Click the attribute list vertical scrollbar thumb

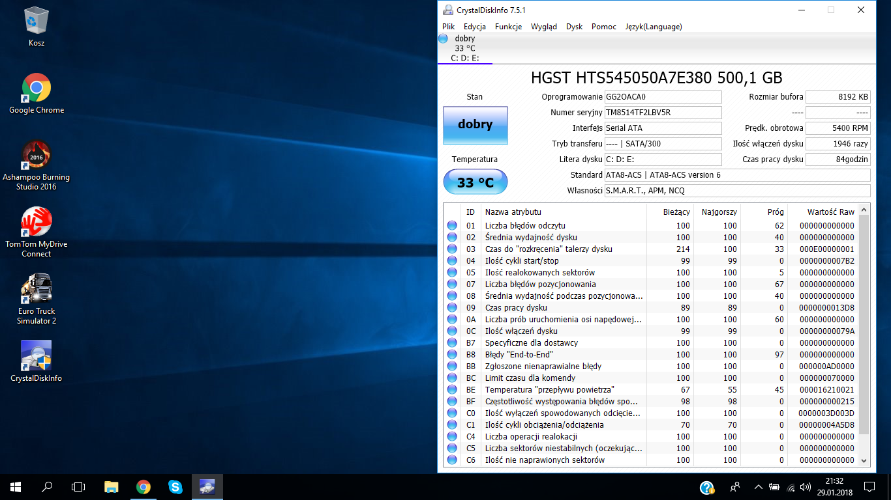click(x=864, y=325)
